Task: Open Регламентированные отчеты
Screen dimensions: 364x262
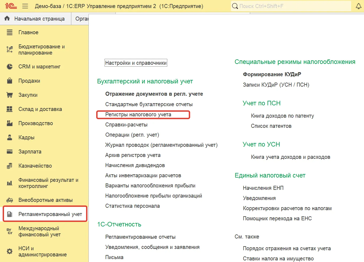Action: click(x=140, y=237)
